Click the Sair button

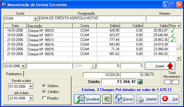click(170, 99)
